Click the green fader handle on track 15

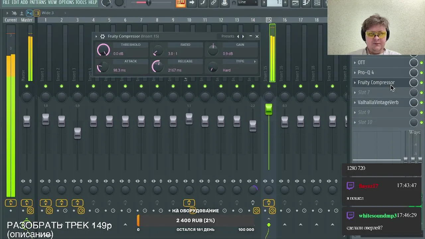[269, 109]
